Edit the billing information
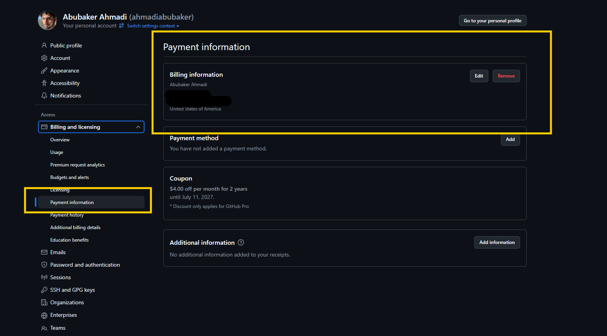 pyautogui.click(x=479, y=76)
